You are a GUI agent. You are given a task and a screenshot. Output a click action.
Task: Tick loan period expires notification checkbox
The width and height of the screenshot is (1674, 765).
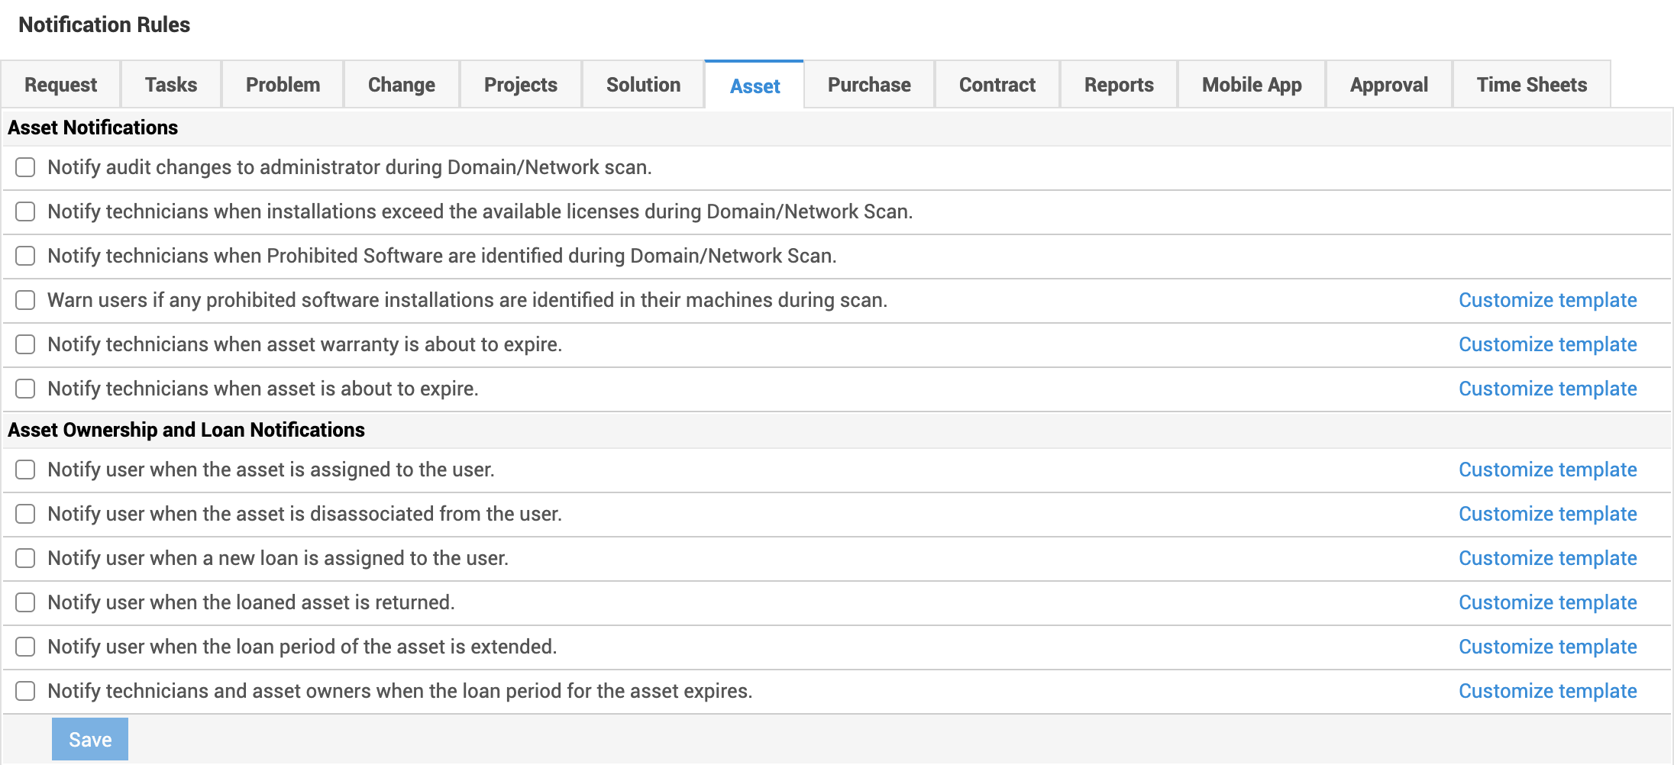click(25, 691)
